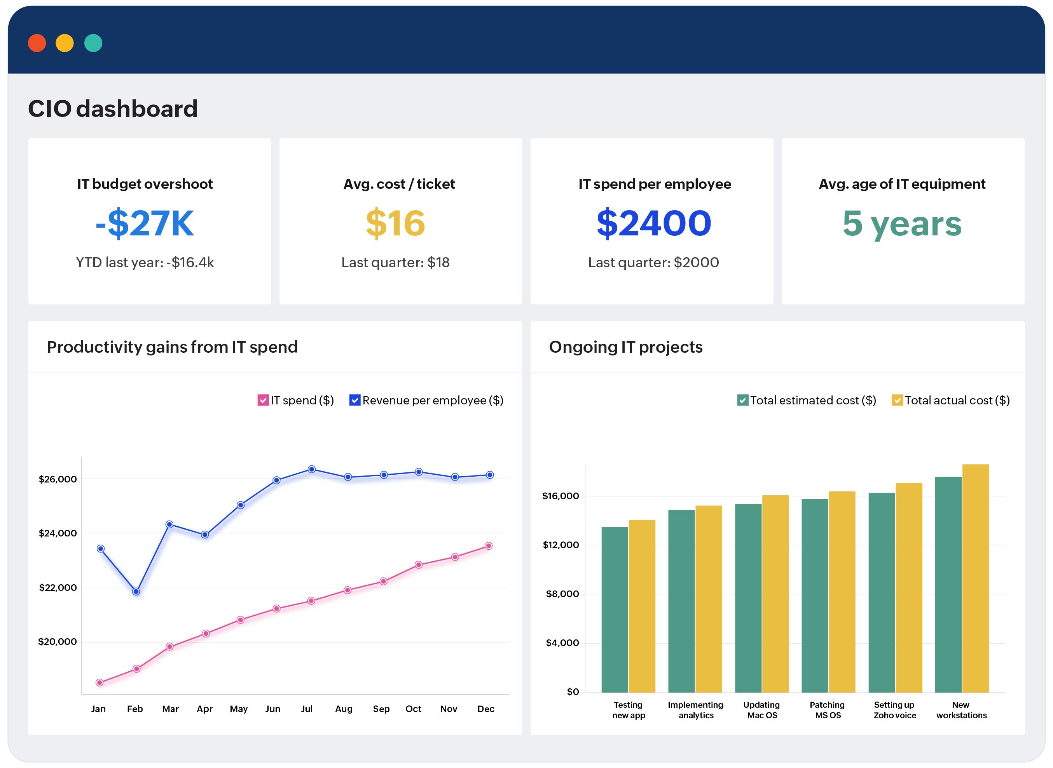Uncheck the IT spend ($) legend checkbox
This screenshot has height=768, width=1053.
(x=263, y=400)
